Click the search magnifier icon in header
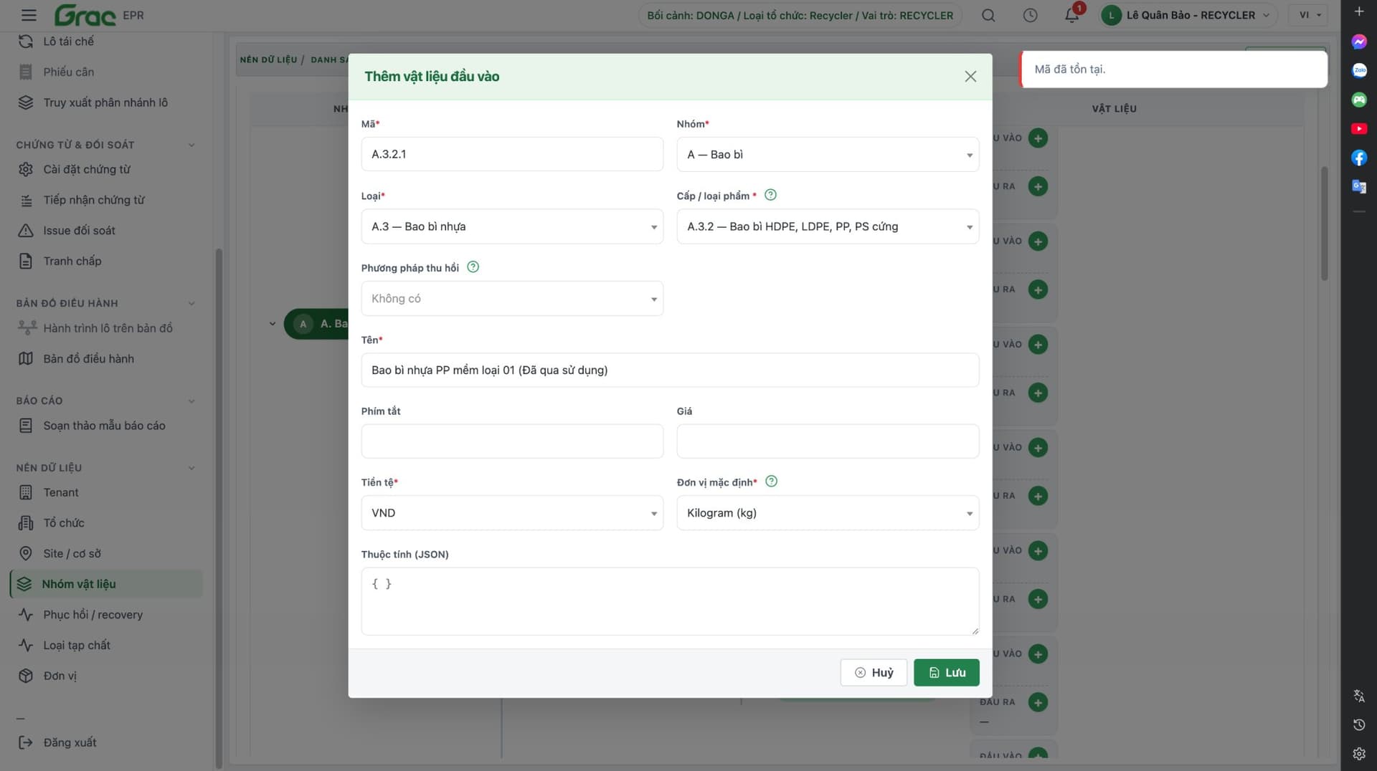1377x771 pixels. coord(988,15)
